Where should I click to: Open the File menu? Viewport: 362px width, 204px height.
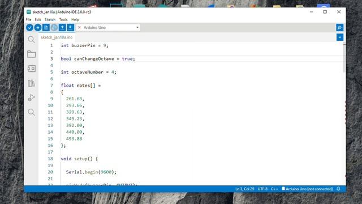28,20
